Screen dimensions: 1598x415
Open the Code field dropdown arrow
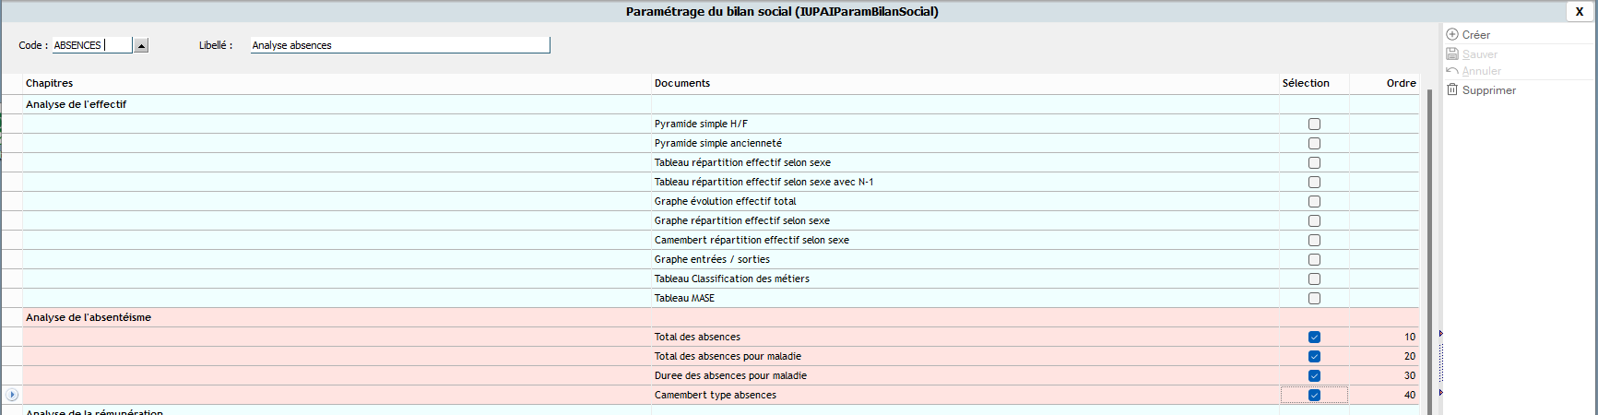pos(141,45)
